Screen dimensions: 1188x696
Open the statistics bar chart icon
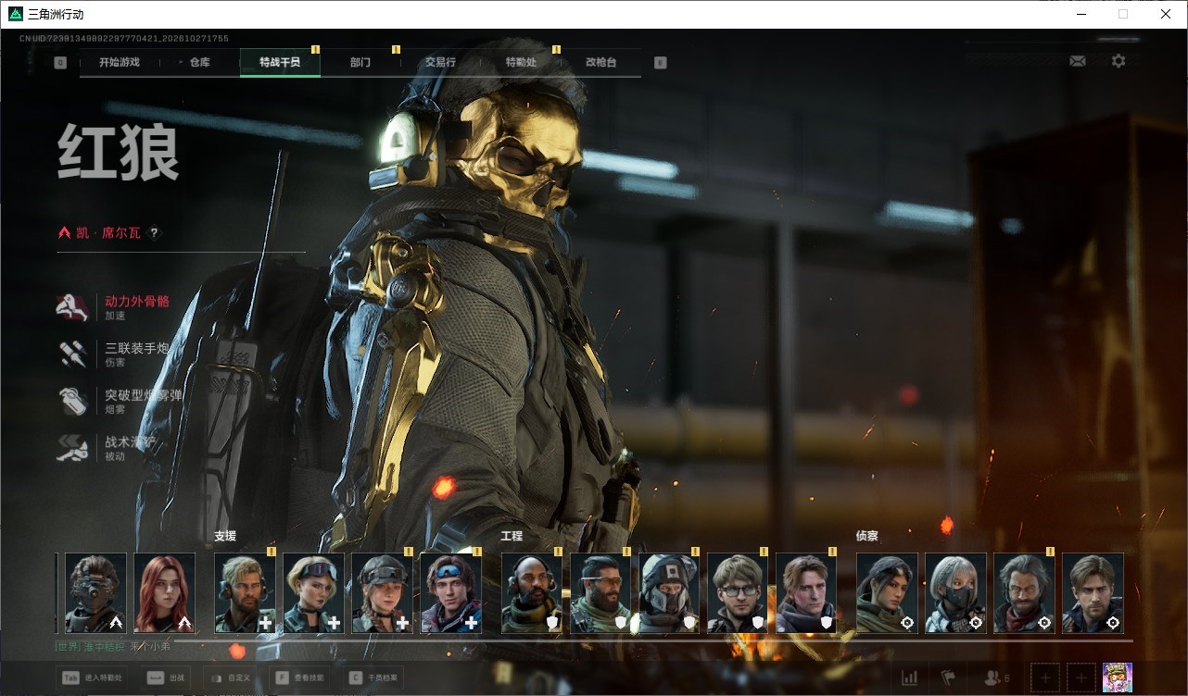(x=910, y=677)
